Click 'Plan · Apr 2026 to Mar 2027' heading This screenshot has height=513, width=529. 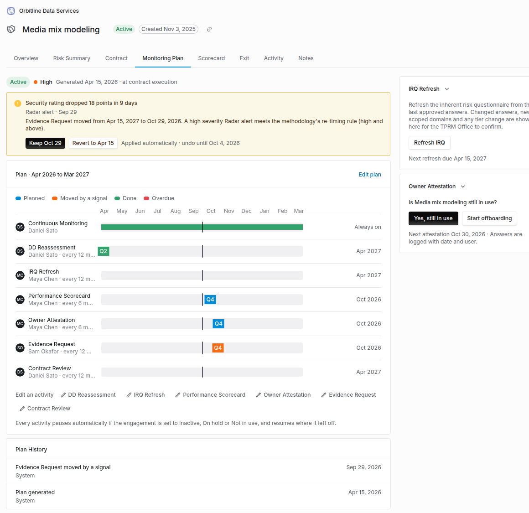tap(52, 175)
